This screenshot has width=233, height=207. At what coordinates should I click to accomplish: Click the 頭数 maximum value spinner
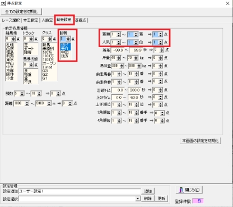[x=36, y=94]
